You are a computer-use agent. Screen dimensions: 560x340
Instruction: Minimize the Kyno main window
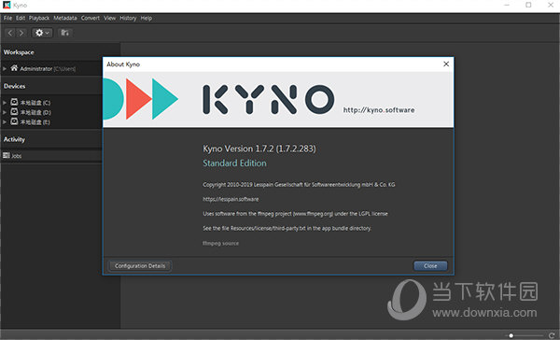point(507,5)
